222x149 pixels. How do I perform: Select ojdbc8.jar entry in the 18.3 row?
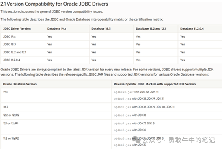coord(144,107)
